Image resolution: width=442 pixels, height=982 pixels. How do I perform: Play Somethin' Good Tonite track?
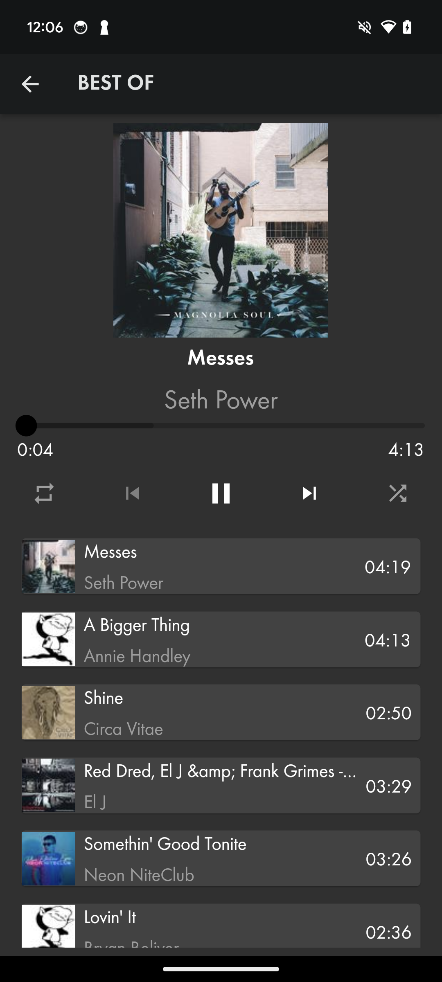coord(221,858)
